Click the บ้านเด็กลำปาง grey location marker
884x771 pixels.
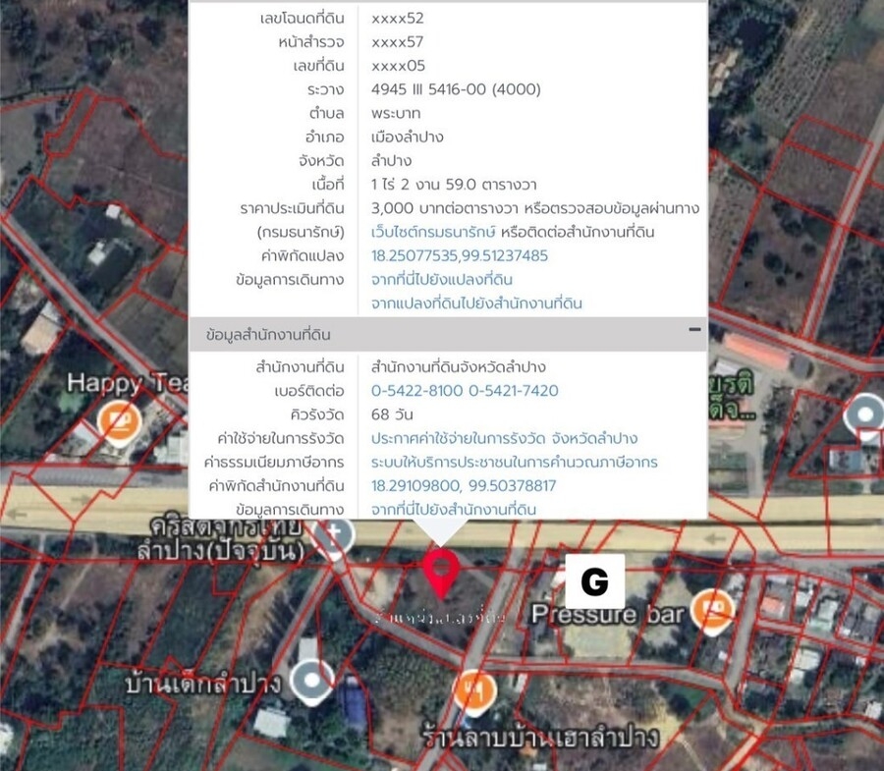click(312, 680)
